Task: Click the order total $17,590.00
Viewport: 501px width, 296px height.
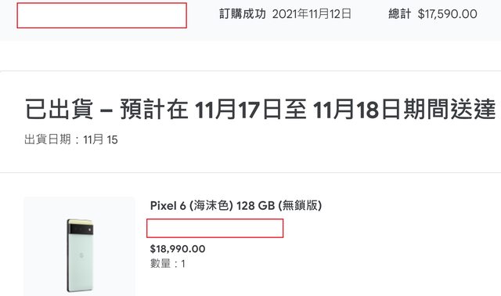Action: point(447,14)
